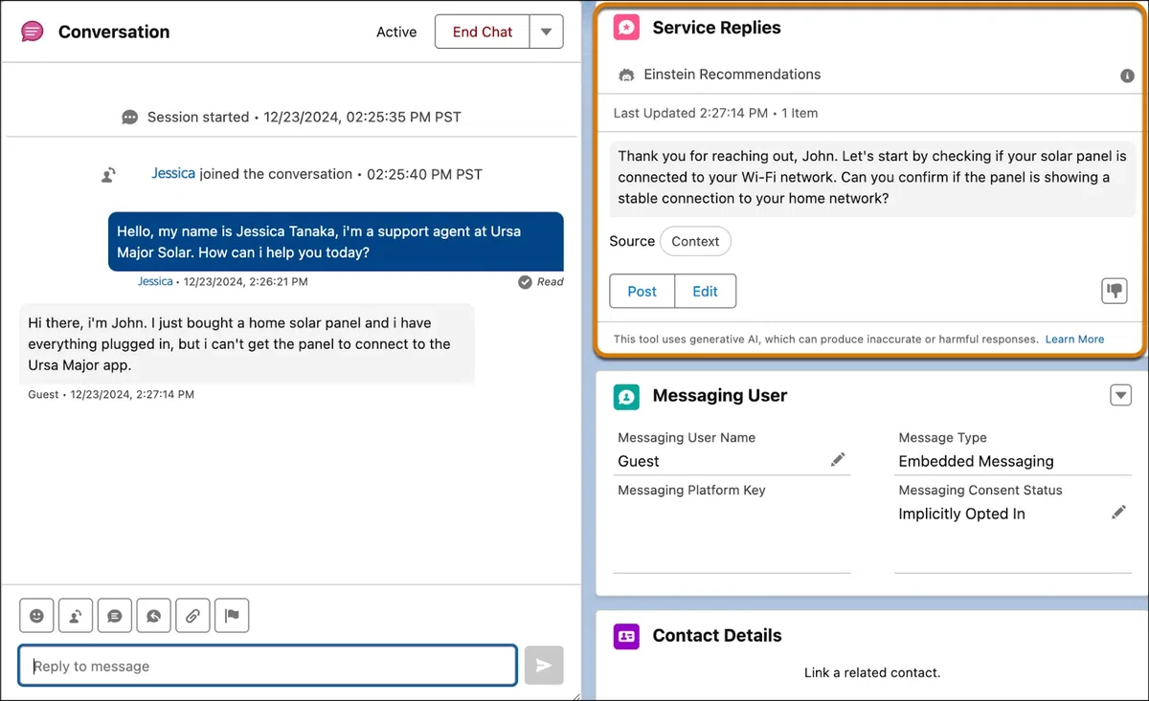Click the 'Implicitly Opted In' consent value
Viewport: 1149px width, 701px height.
pyautogui.click(x=961, y=514)
